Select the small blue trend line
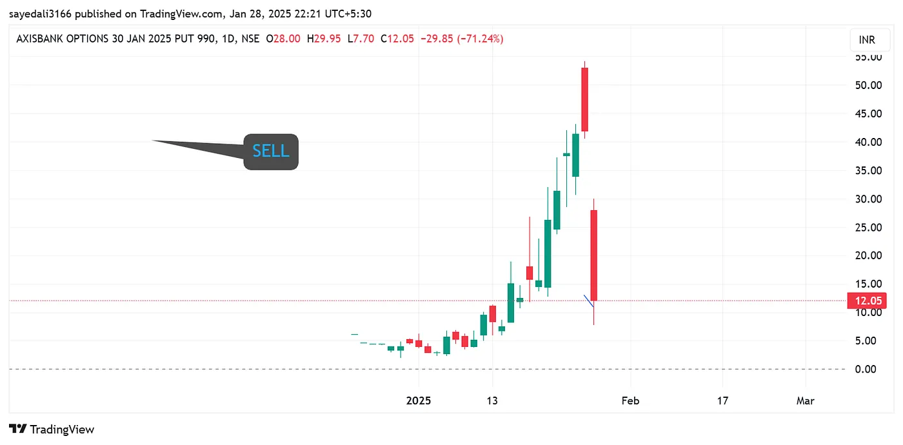The width and height of the screenshot is (903, 445). click(588, 301)
